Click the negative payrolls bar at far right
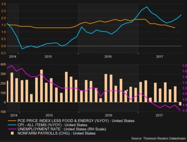The width and height of the screenshot is (187, 142). pyautogui.click(x=180, y=104)
